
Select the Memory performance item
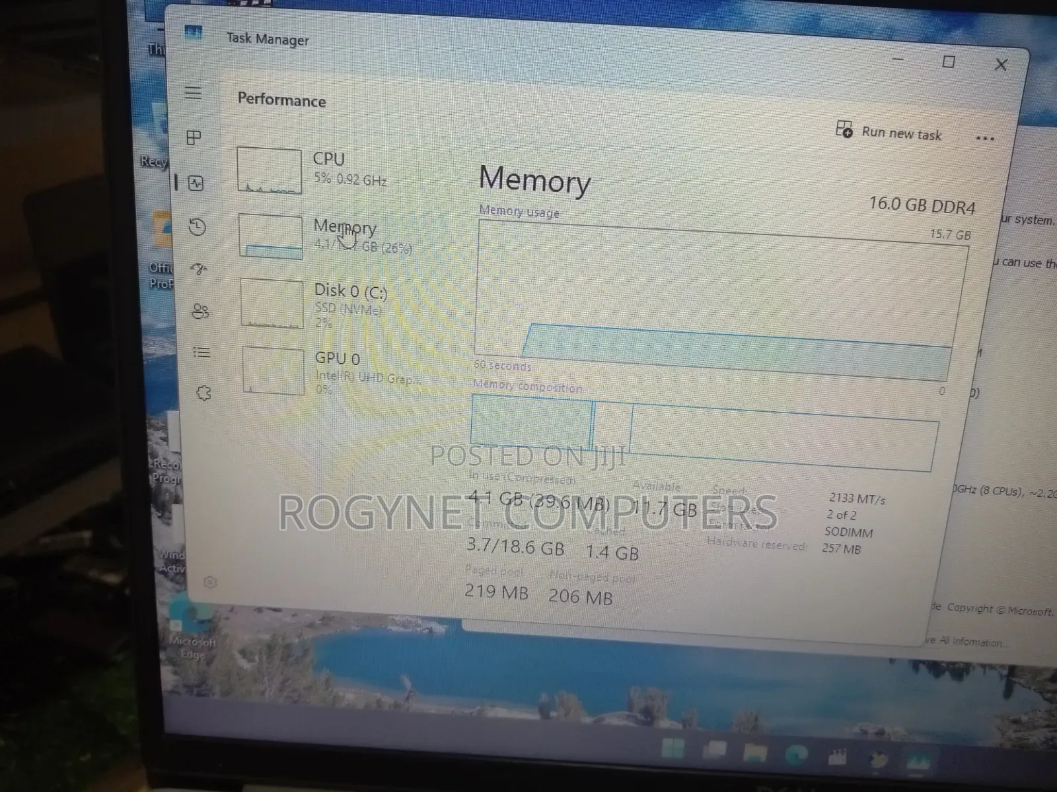click(x=326, y=237)
